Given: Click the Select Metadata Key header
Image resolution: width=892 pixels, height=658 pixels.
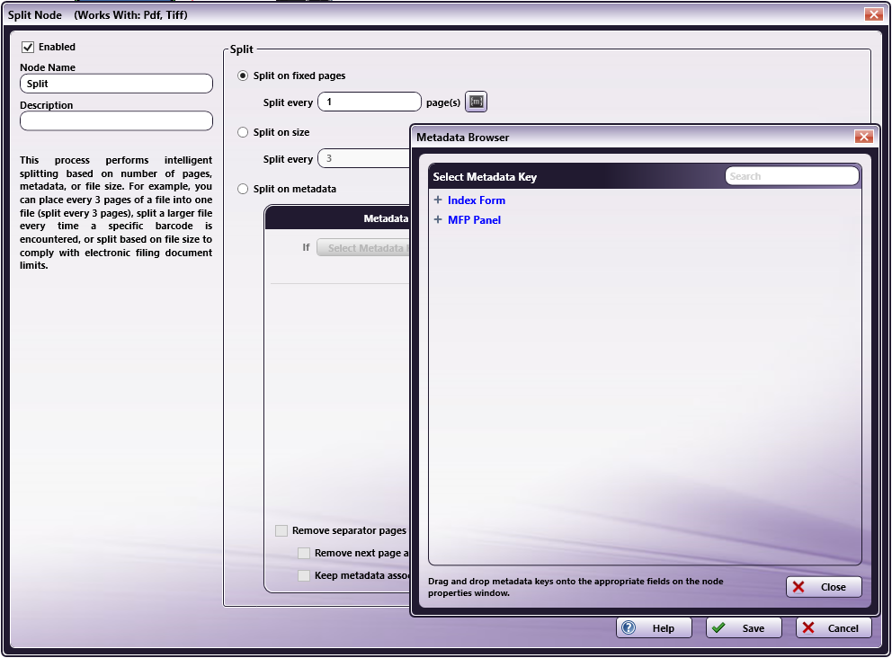Looking at the screenshot, I should 485,177.
